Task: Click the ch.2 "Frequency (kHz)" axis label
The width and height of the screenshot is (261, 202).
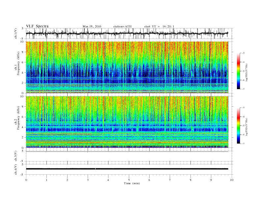Action: point(18,118)
